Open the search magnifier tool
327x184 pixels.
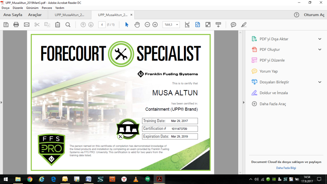coord(68,25)
